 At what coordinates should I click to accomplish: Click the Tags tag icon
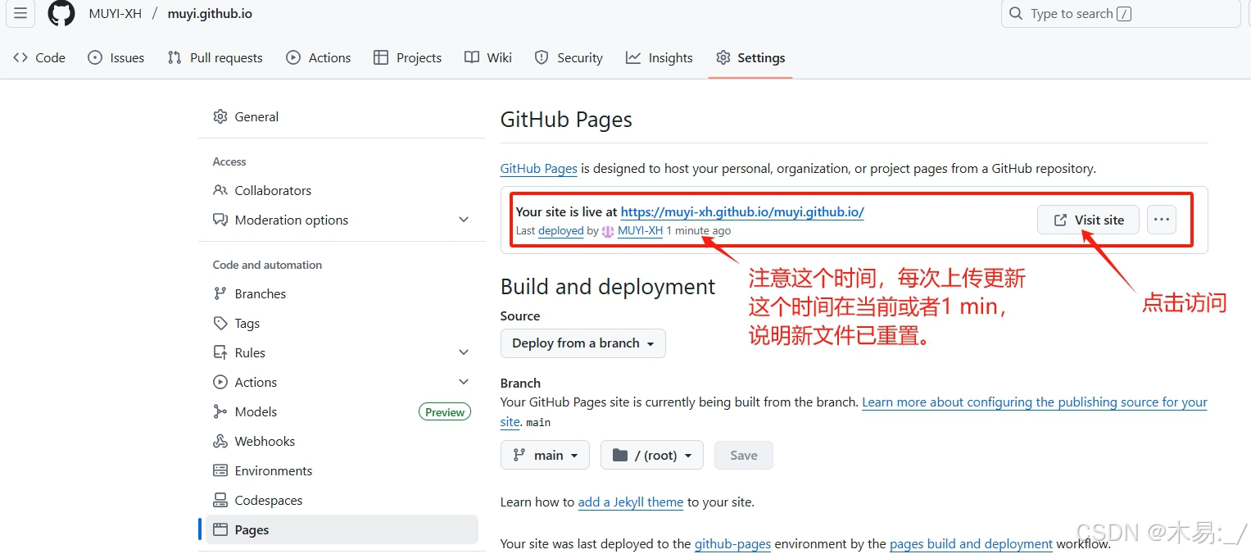coord(220,323)
